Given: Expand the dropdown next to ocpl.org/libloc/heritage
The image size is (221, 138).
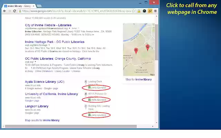Looking at the screenshot, I should coord(49,45).
